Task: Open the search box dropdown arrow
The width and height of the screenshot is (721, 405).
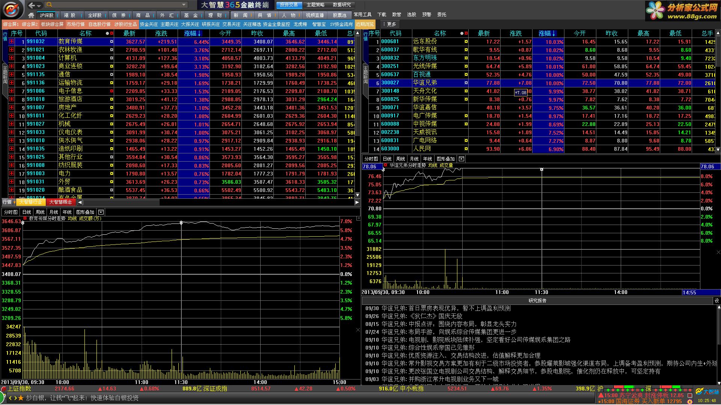Action: pyautogui.click(x=184, y=5)
